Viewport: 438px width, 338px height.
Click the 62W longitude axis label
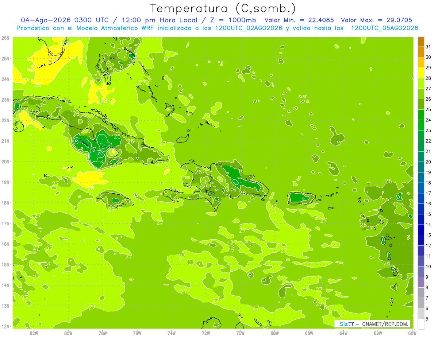click(x=378, y=333)
